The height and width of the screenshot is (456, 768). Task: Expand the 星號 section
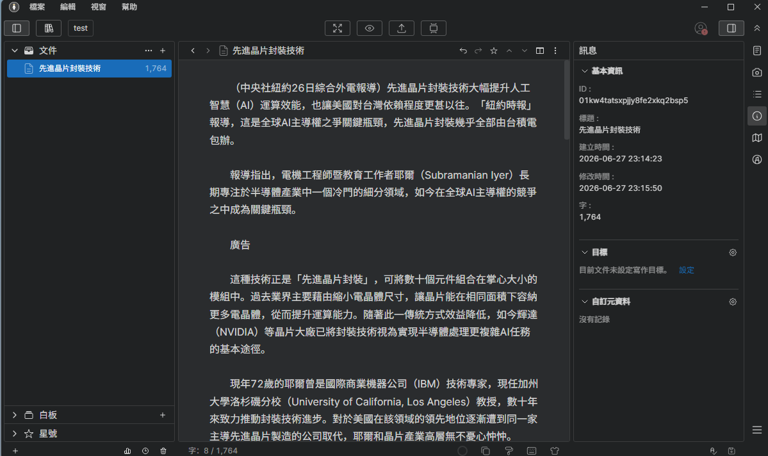pyautogui.click(x=15, y=434)
